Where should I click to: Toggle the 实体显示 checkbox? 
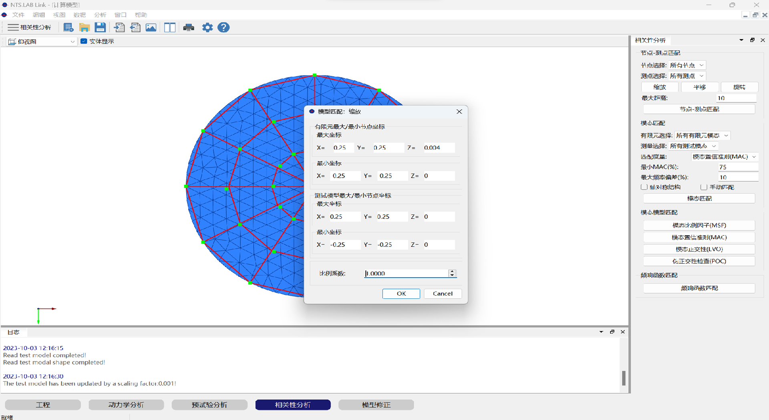[84, 41]
